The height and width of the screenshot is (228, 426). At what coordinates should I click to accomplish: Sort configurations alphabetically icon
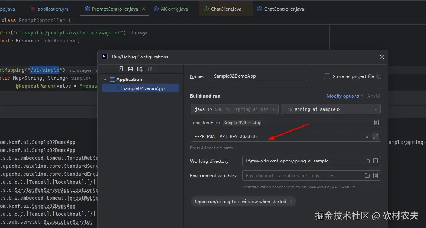[x=149, y=69]
